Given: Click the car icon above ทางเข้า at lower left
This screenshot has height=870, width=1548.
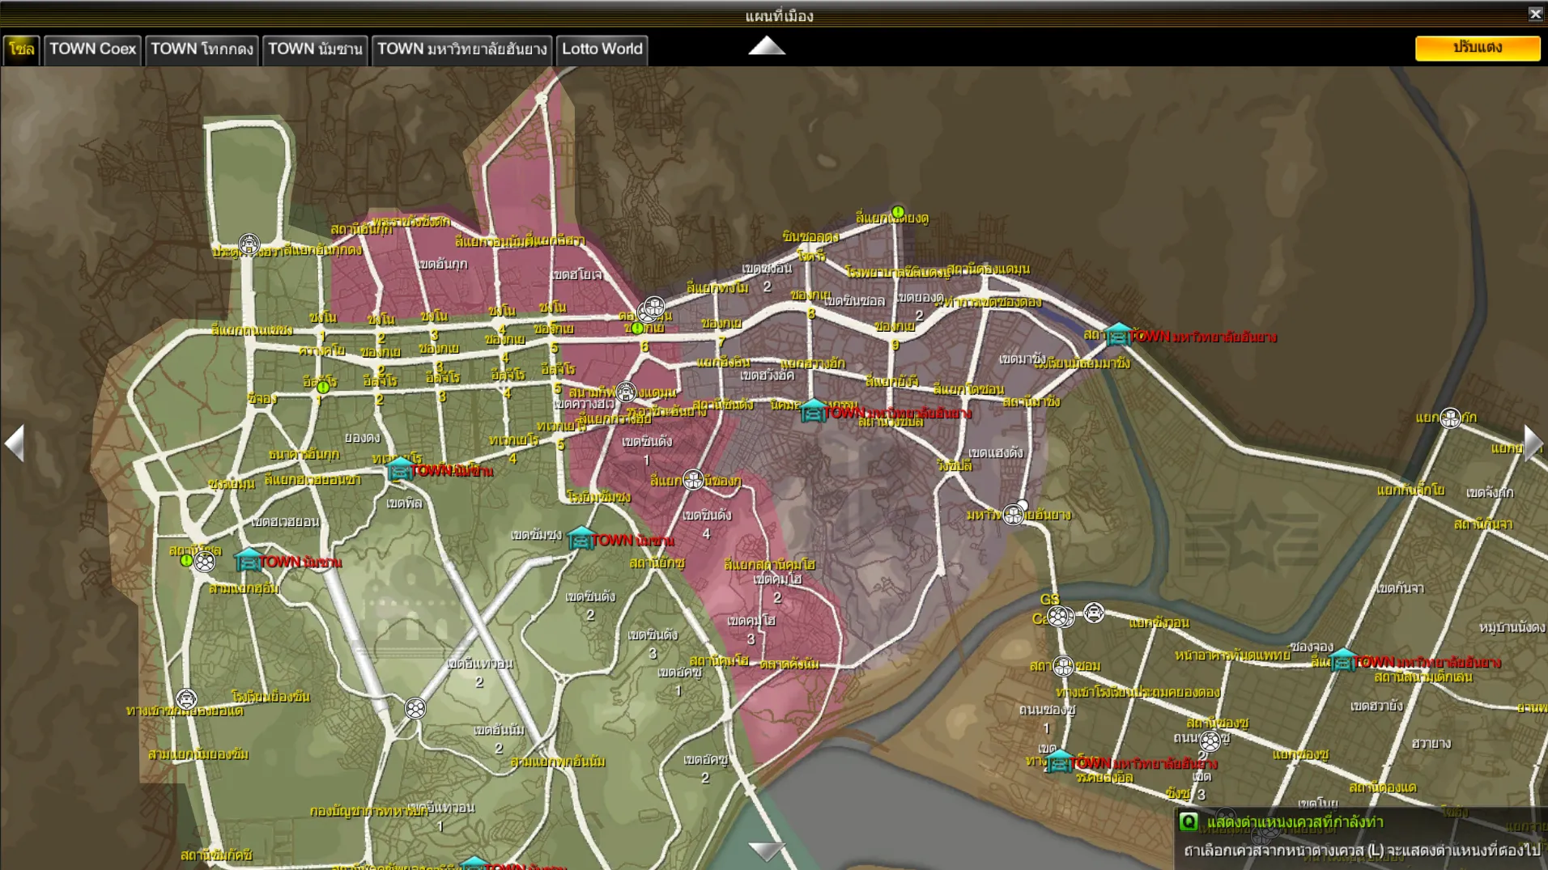Looking at the screenshot, I should pyautogui.click(x=186, y=698).
